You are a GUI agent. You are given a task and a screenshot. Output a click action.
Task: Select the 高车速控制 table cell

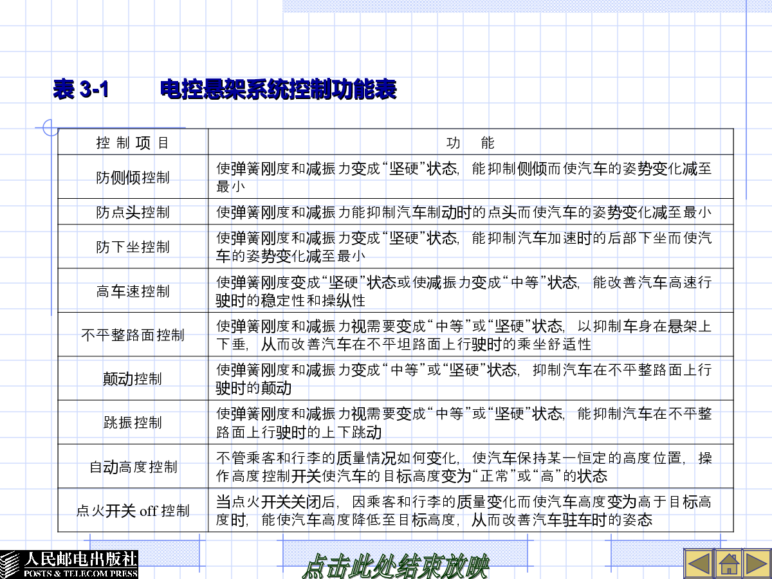[133, 291]
